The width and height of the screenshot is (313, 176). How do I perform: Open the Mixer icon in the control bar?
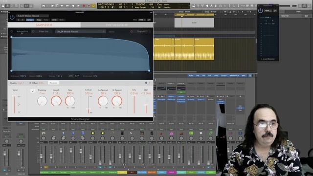point(26,6)
